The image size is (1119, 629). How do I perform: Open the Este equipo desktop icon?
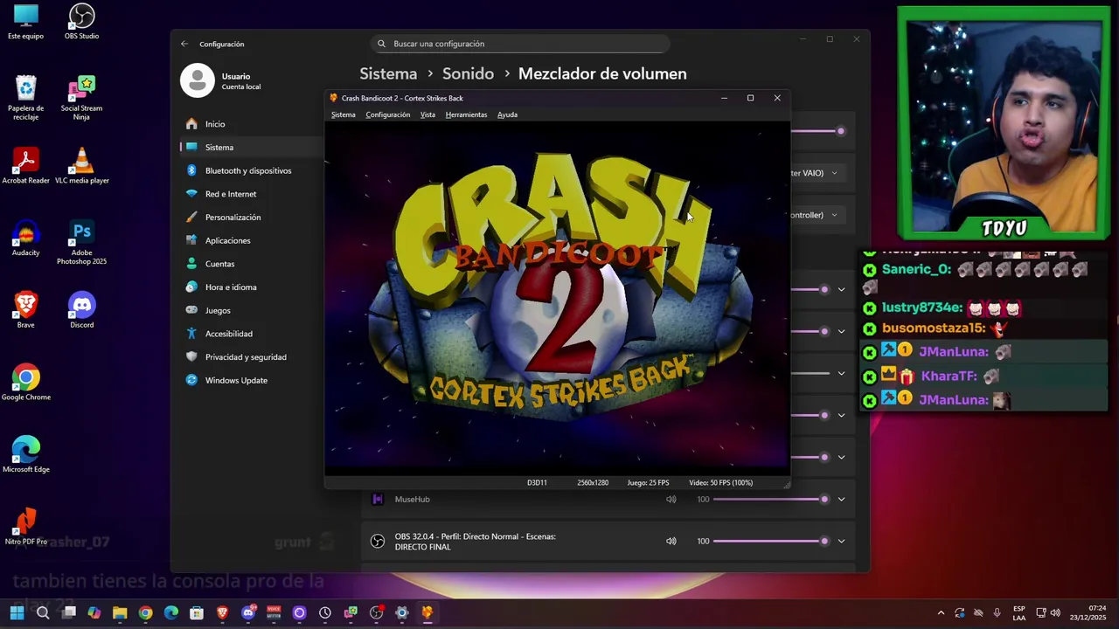pos(25,22)
